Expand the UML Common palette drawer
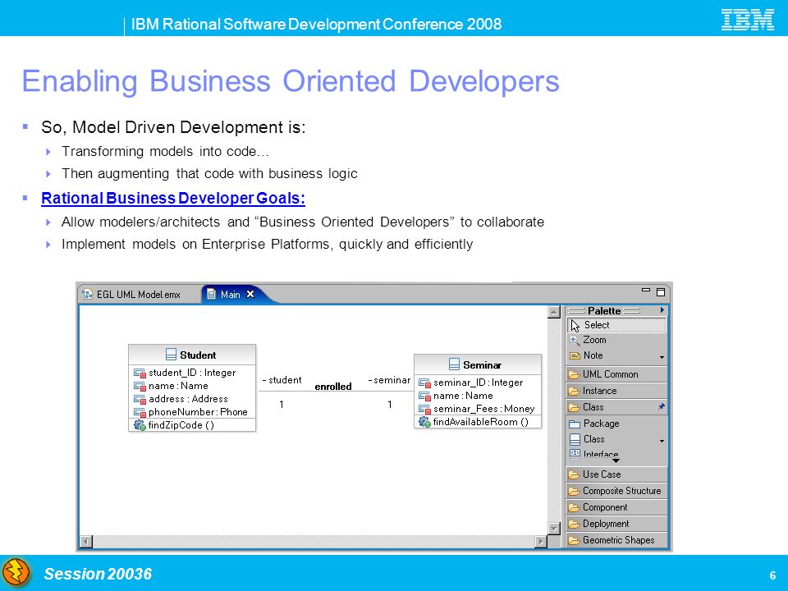Image resolution: width=788 pixels, height=591 pixels. pyautogui.click(x=616, y=374)
